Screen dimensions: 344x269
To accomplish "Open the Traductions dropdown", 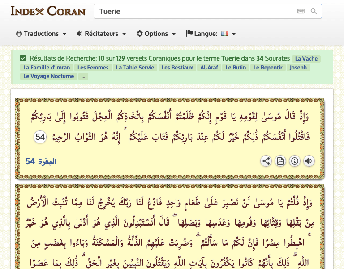I will pyautogui.click(x=41, y=34).
